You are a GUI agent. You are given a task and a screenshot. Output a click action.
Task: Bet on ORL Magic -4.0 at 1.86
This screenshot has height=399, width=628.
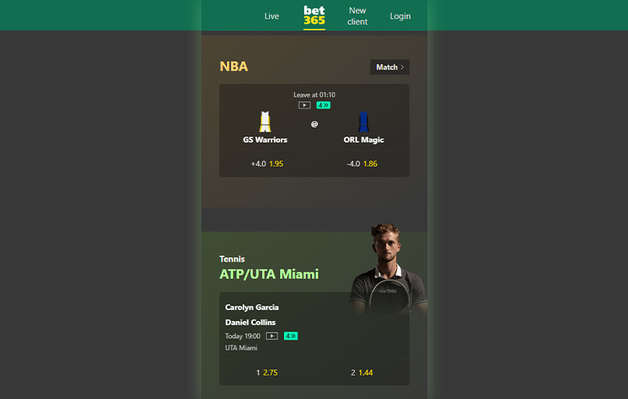(362, 164)
